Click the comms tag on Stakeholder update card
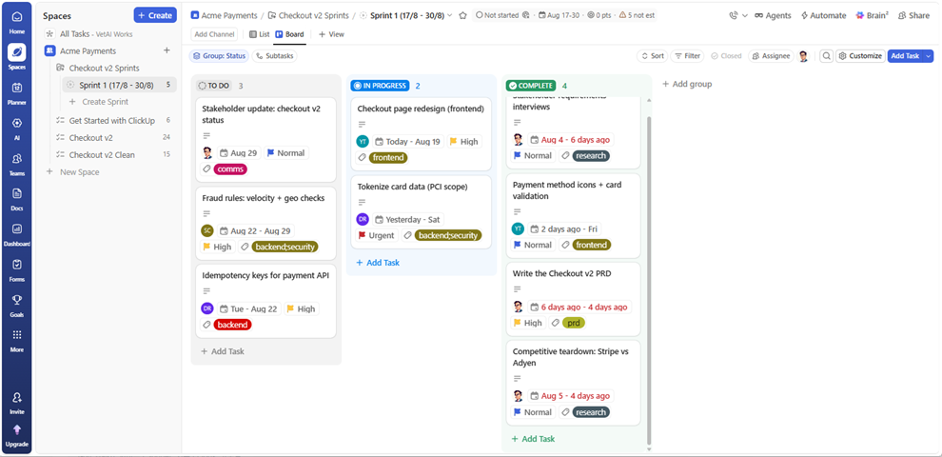 230,169
